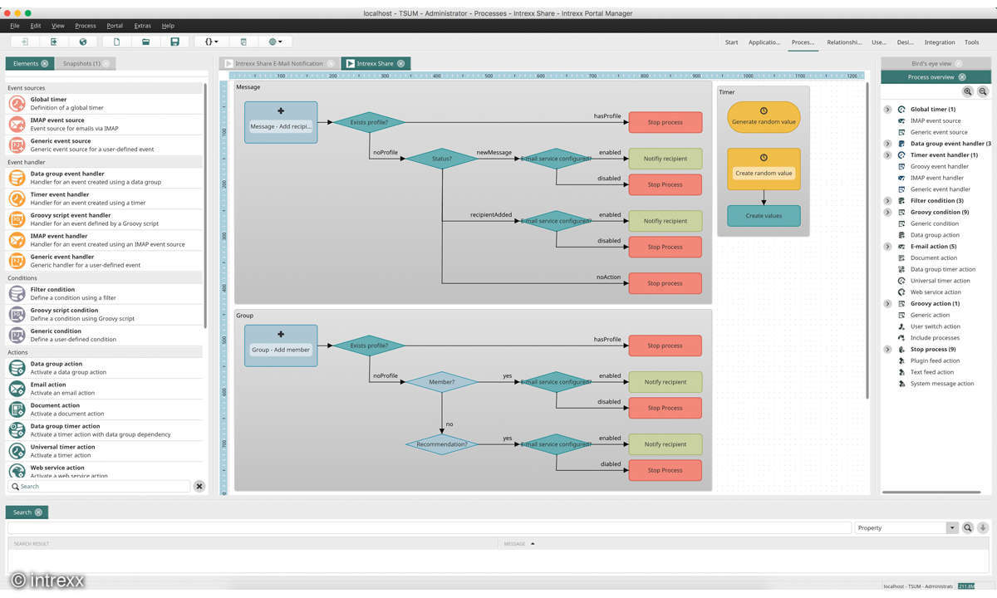Select the Data group action element icon
997x598 pixels.
[17, 367]
